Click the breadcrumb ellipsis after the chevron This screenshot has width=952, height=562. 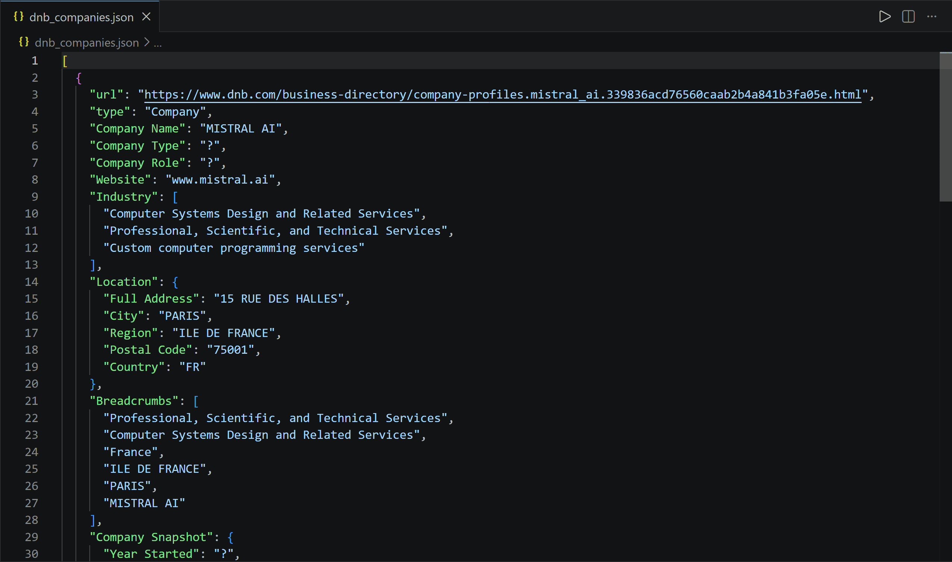158,43
